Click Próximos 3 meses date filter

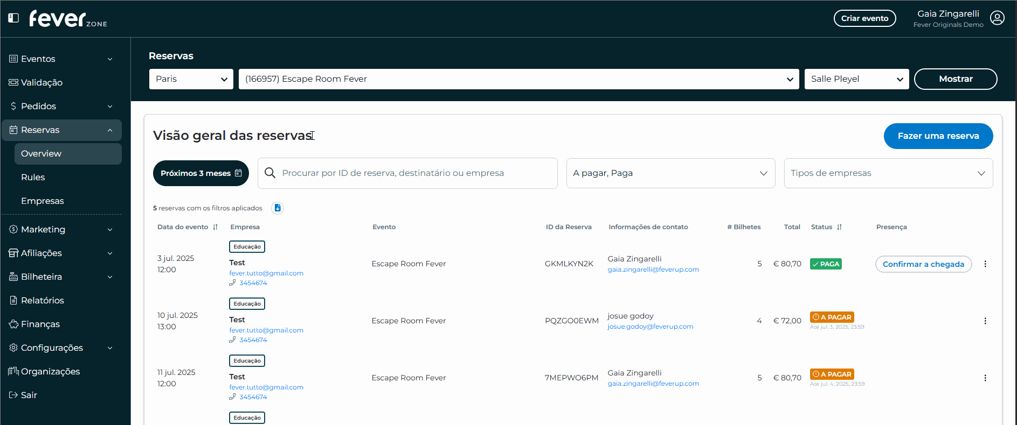[201, 173]
